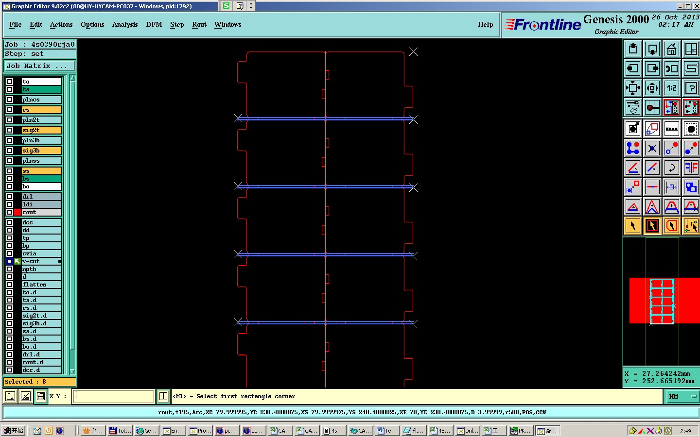
Task: Click the pan down arrow icon
Action: tap(652, 49)
